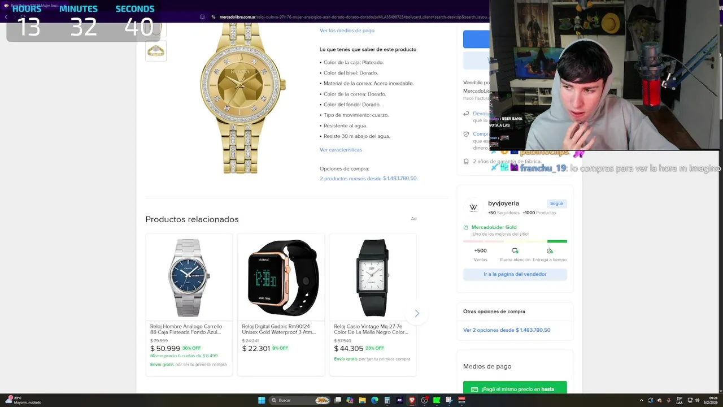
Task: Open the green Kick taskbar icon
Action: 437,400
